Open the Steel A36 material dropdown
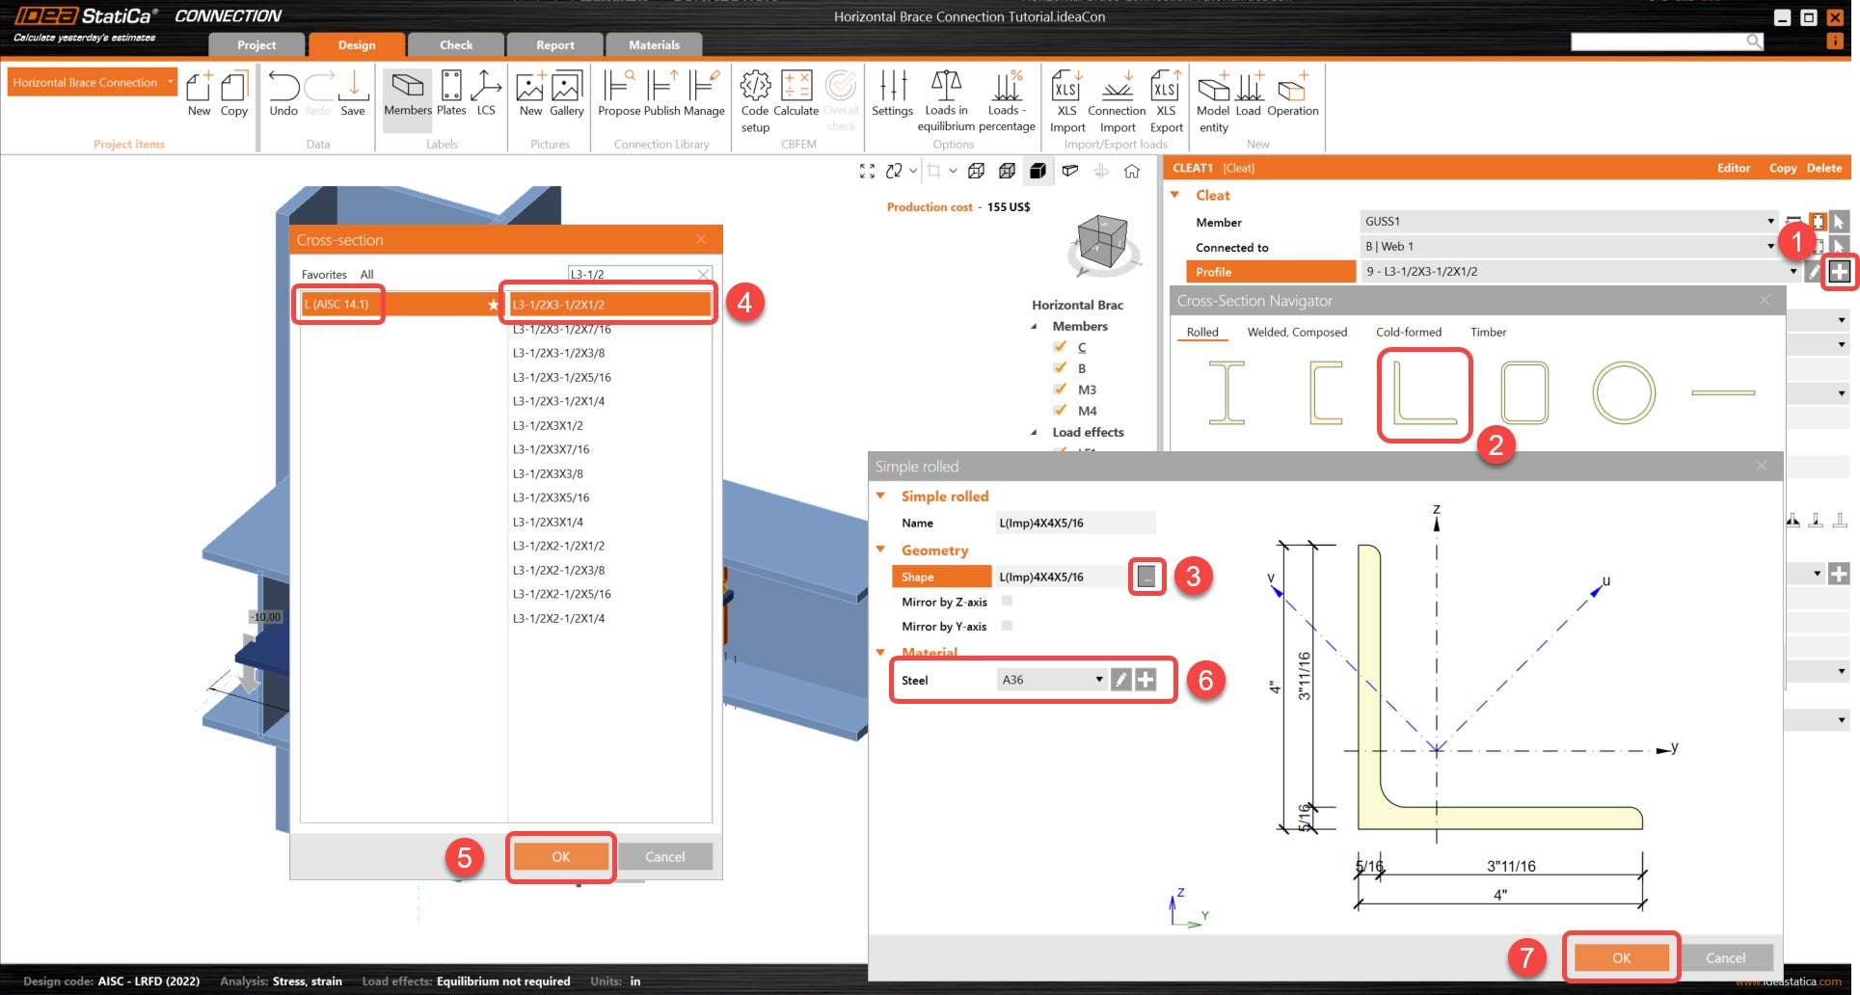 [x=1098, y=680]
